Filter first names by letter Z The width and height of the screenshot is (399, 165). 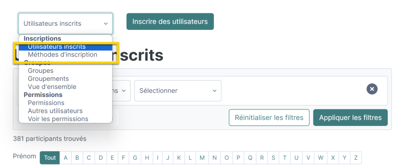pyautogui.click(x=356, y=158)
